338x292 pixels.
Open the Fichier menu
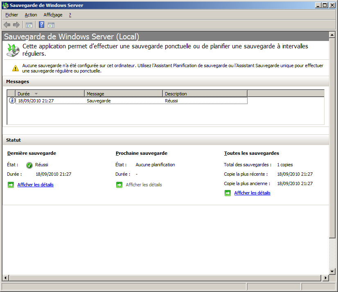tap(11, 15)
